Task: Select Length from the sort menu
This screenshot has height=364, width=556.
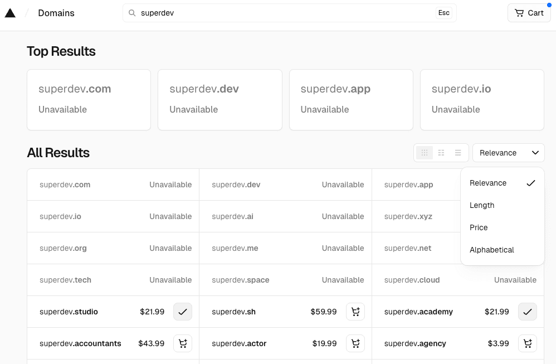Action: click(482, 205)
